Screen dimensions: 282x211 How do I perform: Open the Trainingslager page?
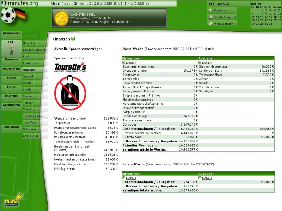(34, 116)
